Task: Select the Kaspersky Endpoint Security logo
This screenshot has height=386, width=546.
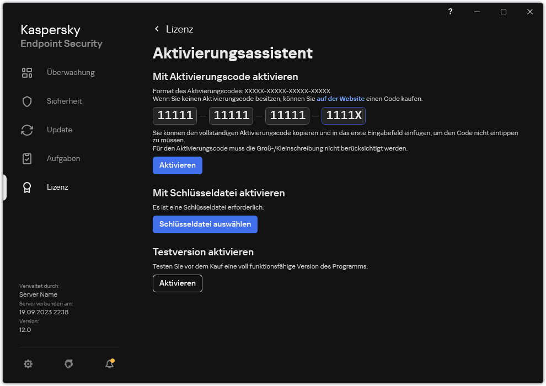Action: [61, 35]
